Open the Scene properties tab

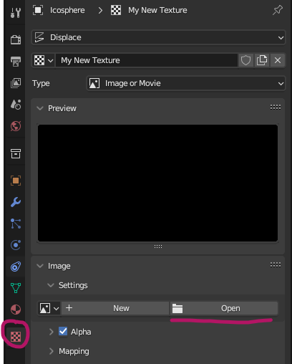[16, 105]
